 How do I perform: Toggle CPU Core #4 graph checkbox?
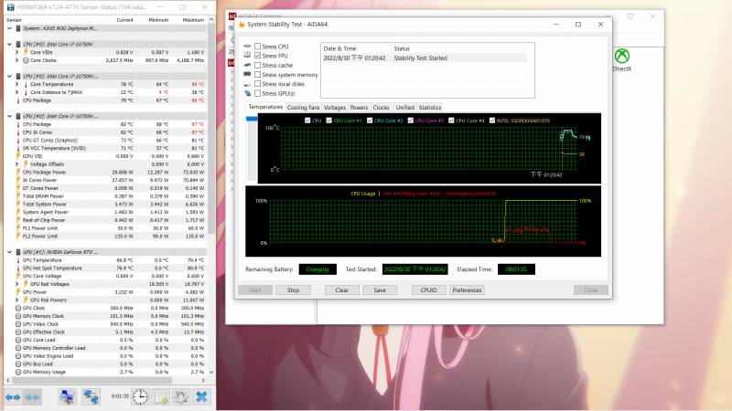(x=451, y=121)
